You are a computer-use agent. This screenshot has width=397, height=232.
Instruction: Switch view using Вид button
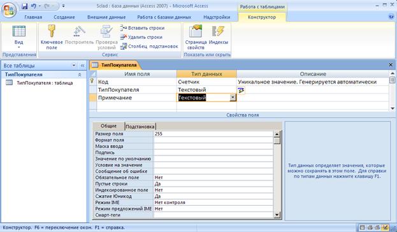18,37
